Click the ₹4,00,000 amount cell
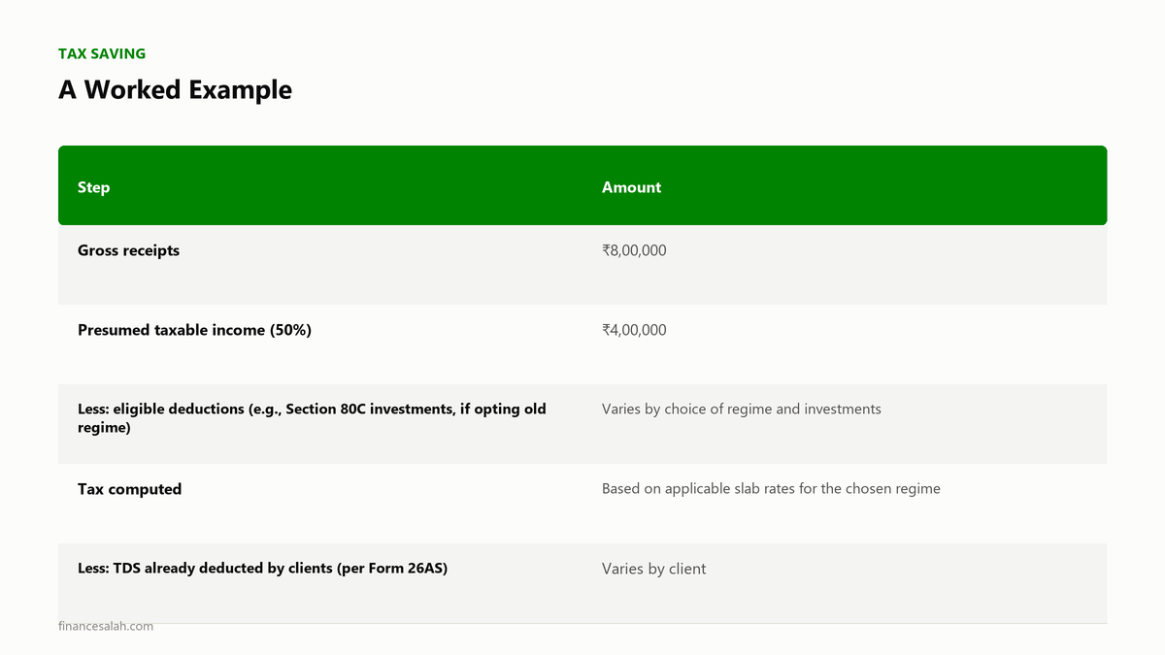The width and height of the screenshot is (1165, 655). tap(634, 330)
